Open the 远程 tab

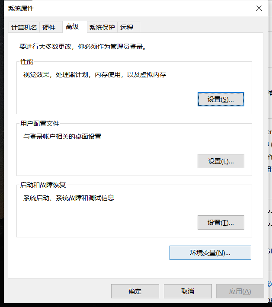[128, 27]
